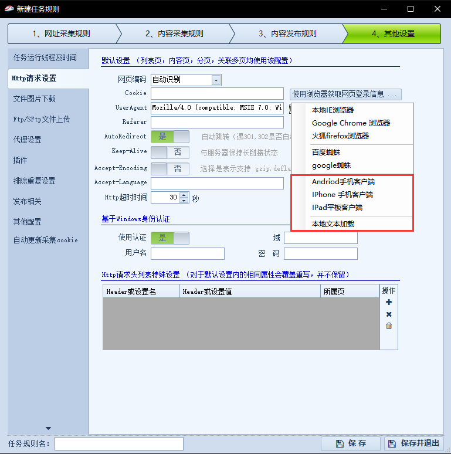Click 使用浏览器获取网页登录信息 button

pos(345,94)
